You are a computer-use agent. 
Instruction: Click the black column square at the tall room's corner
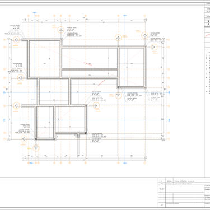click(118, 87)
